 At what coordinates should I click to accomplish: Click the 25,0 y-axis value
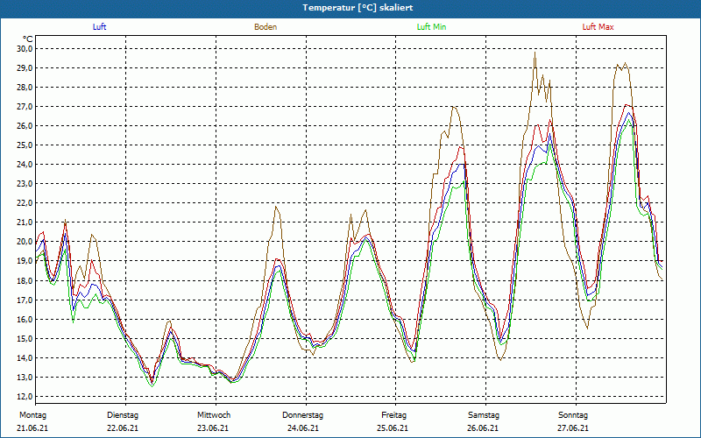tap(25, 145)
